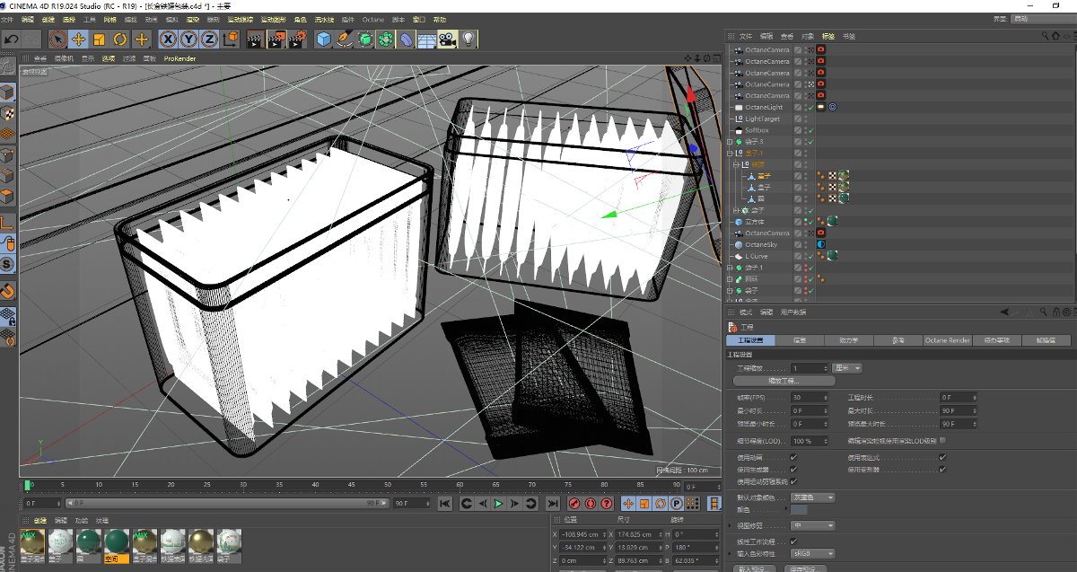Open the default object color dropdown

pos(813,497)
